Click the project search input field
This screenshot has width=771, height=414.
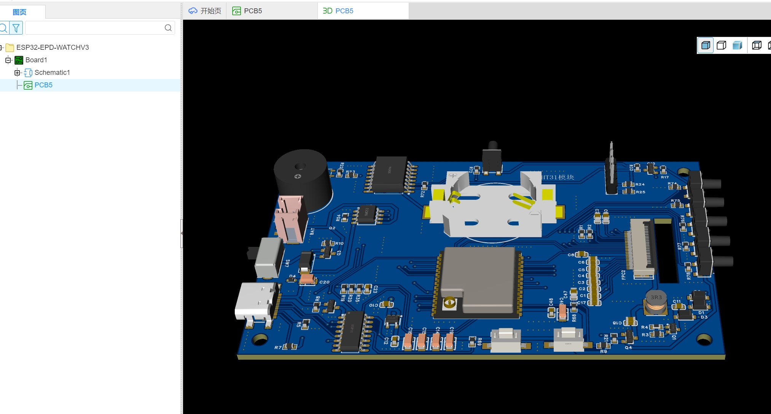point(95,28)
